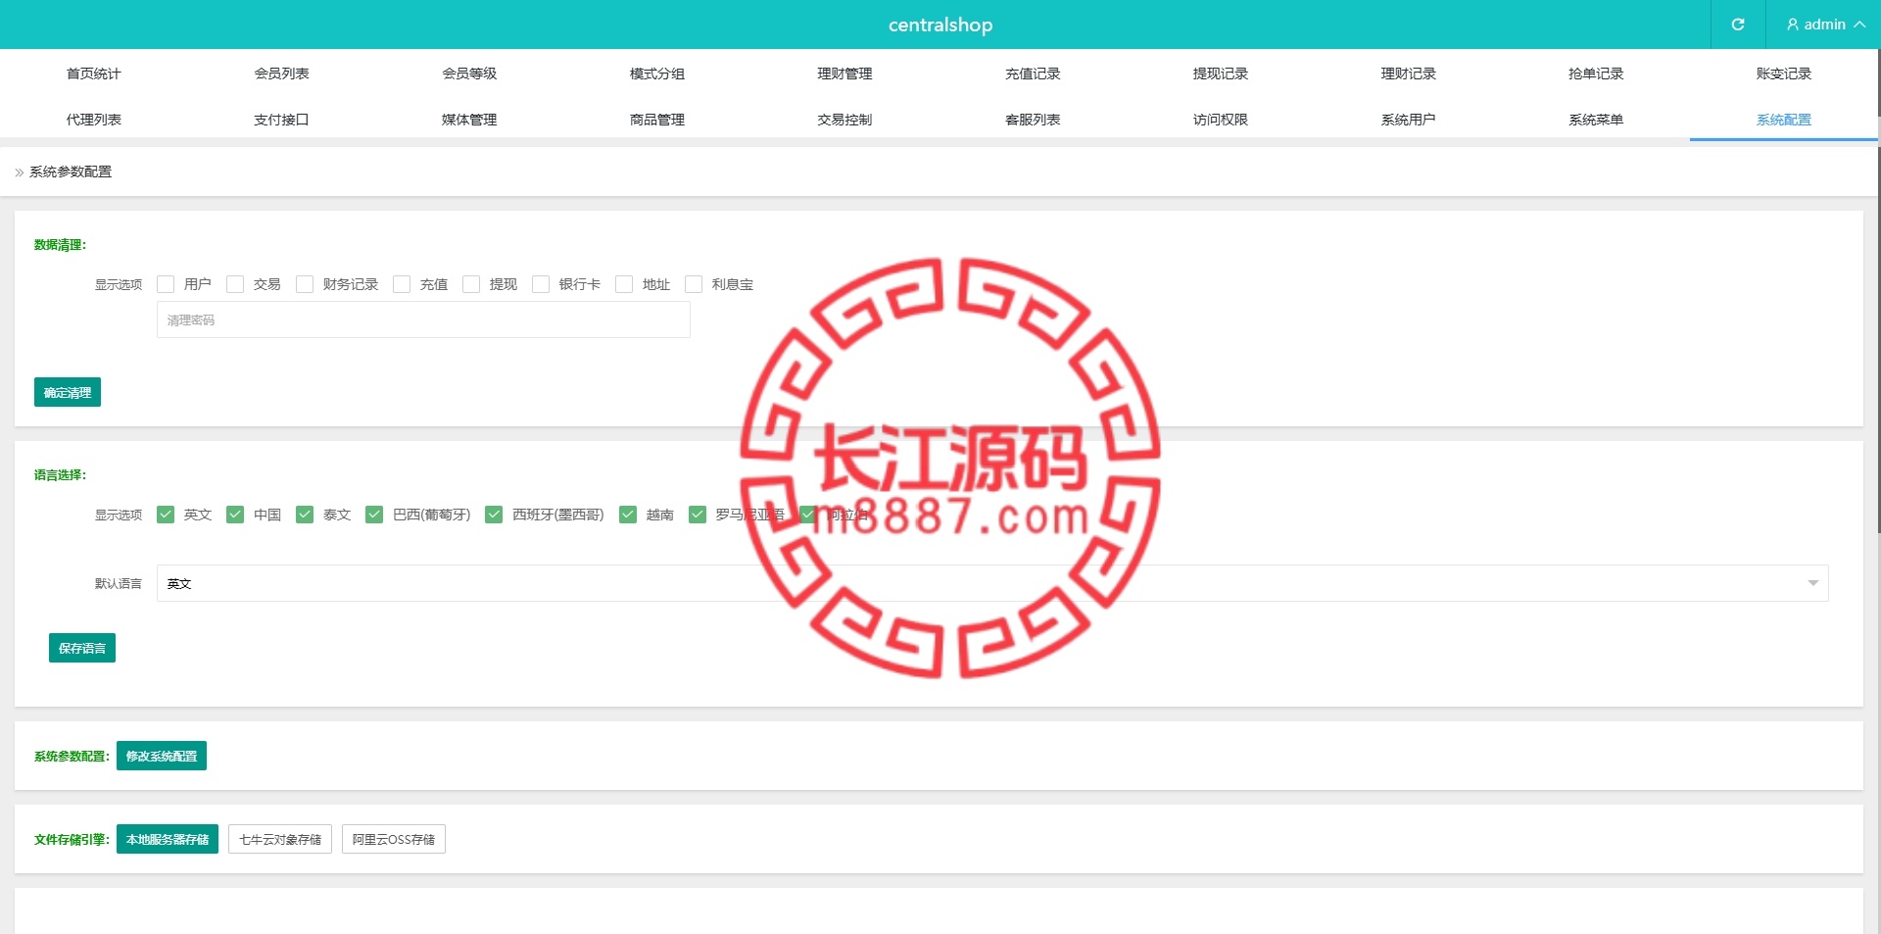Select 模式分组 menu item

point(657,74)
